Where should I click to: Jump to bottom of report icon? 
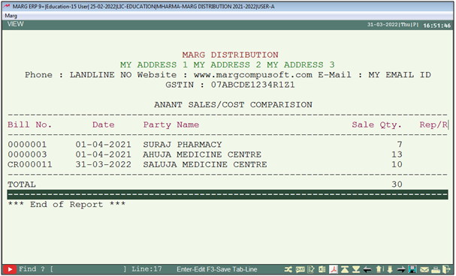(356, 269)
